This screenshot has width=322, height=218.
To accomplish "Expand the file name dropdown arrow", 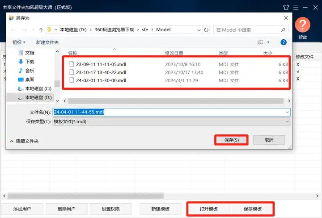I will click(x=287, y=112).
